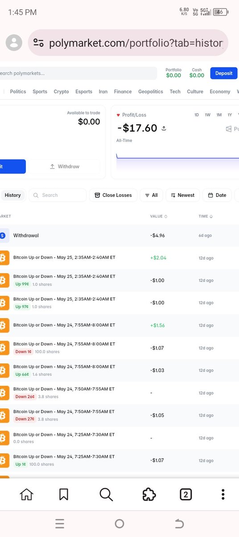
Task: Open the tab switcher showing 2
Action: click(185, 494)
